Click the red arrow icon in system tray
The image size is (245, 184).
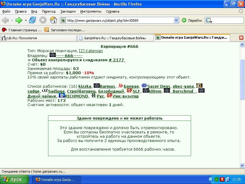coord(222,179)
